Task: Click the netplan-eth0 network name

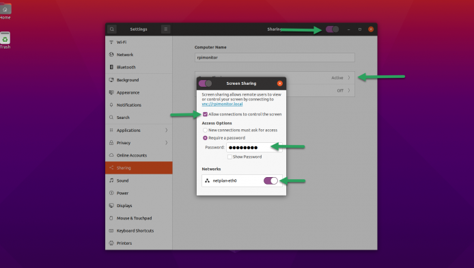Action: pyautogui.click(x=225, y=180)
